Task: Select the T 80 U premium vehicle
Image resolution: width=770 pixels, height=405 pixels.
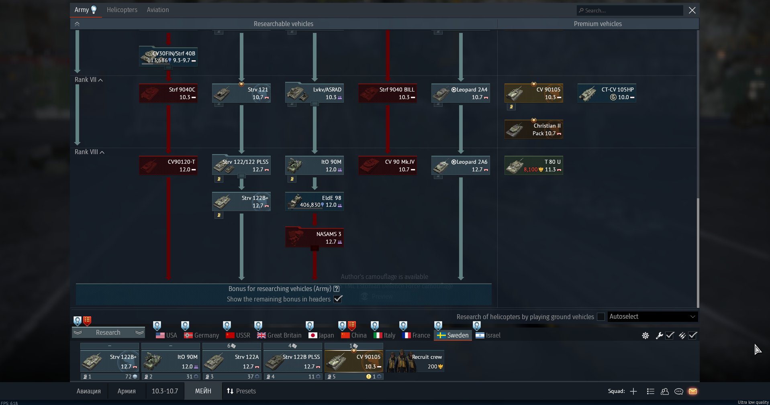Action: point(534,165)
